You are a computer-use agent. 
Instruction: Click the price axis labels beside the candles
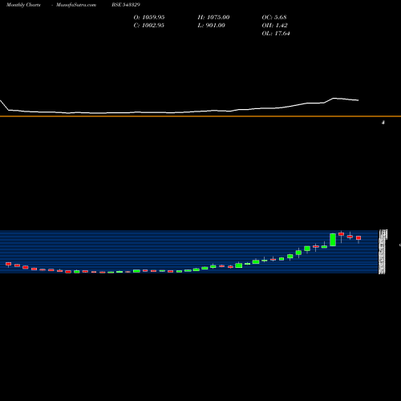[x=383, y=252]
